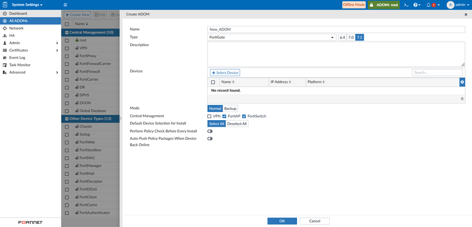The width and height of the screenshot is (472, 227).
Task: Click the Select Device button
Action: (x=225, y=73)
